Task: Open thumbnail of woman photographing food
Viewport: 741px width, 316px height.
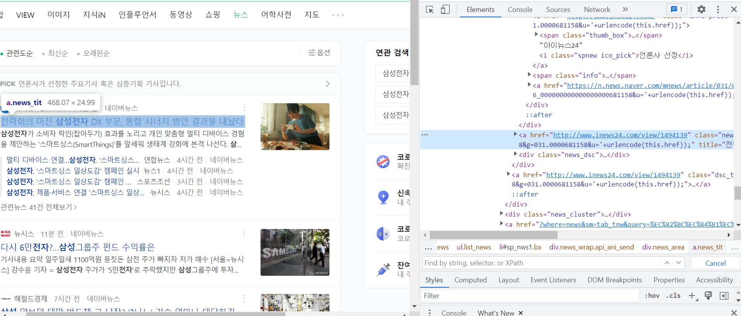Action: point(295,126)
